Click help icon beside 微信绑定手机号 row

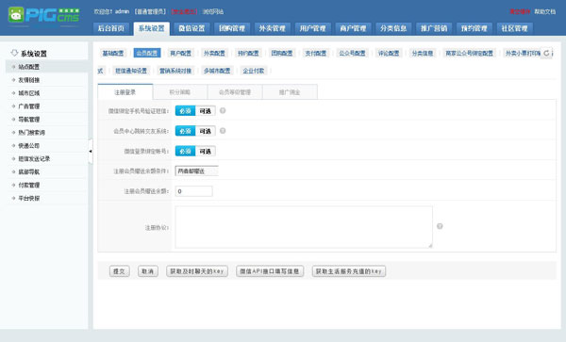pyautogui.click(x=223, y=110)
